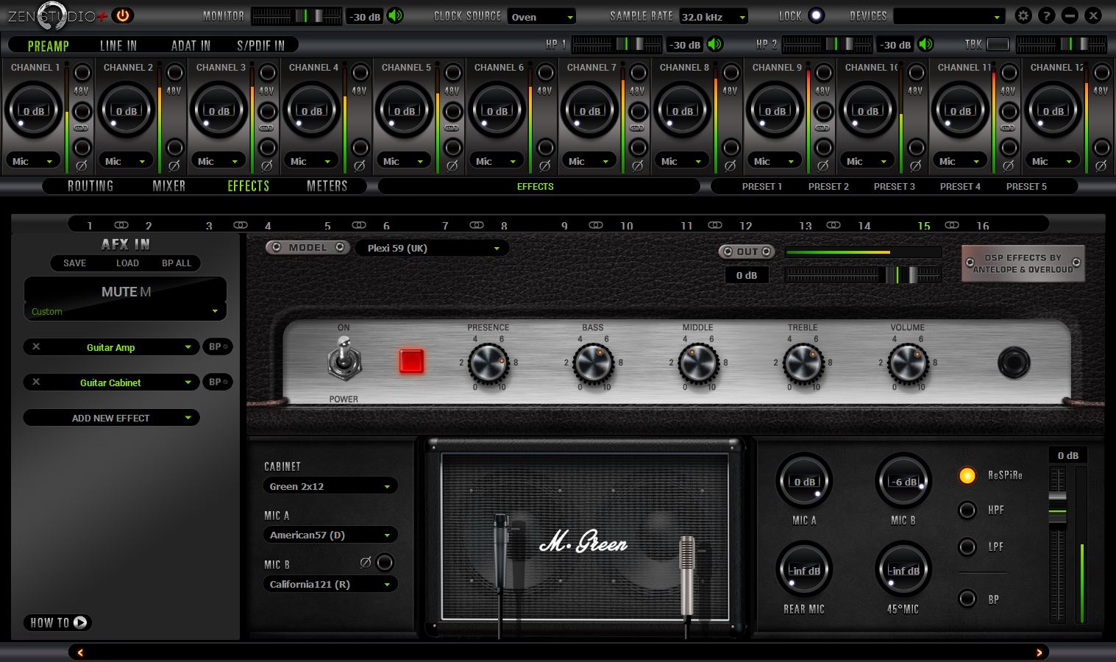Click the Treble knob on amp
This screenshot has height=662, width=1116.
tap(803, 363)
